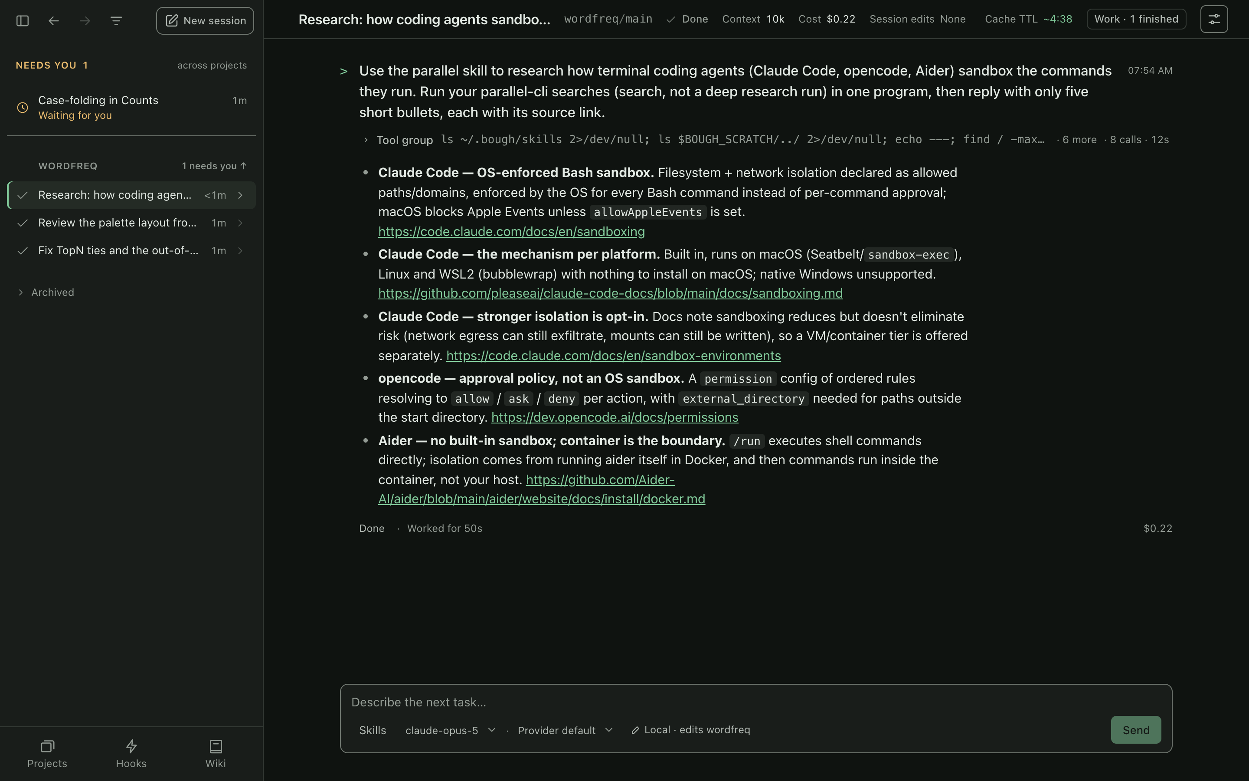Viewport: 1249px width, 781px height.
Task: Open the Wiki tab
Action: [216, 754]
